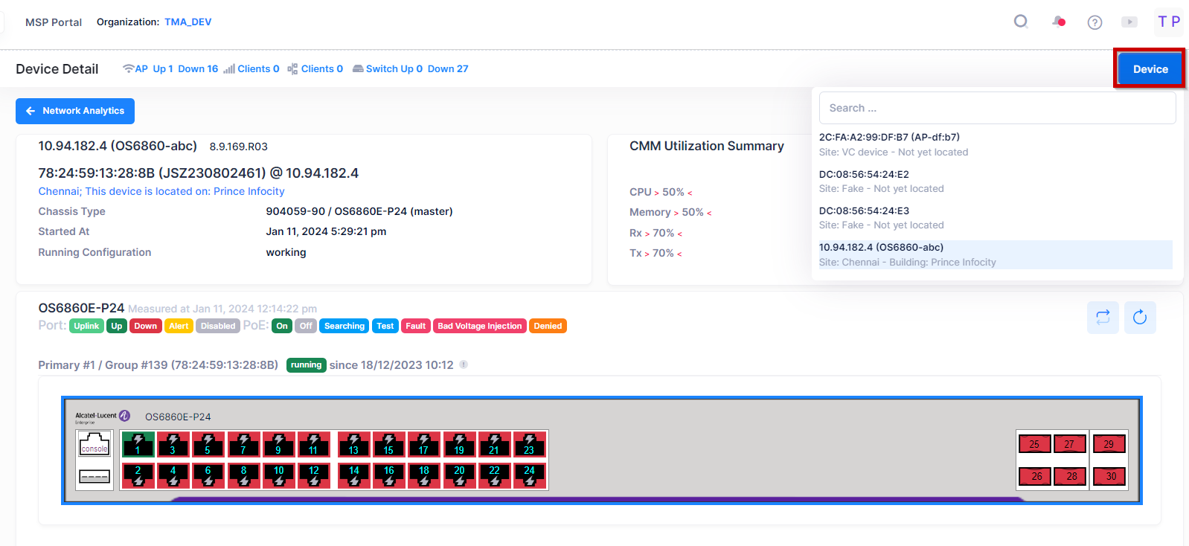Image resolution: width=1189 pixels, height=546 pixels.
Task: Select switch port 1 on the chassis
Action: pos(138,444)
